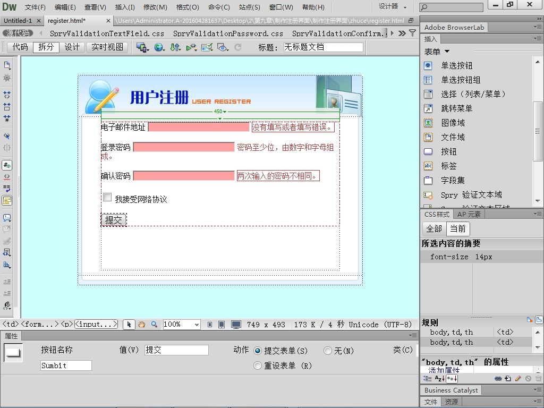
Task: Click the edit rule pencil icon
Action: (518, 378)
